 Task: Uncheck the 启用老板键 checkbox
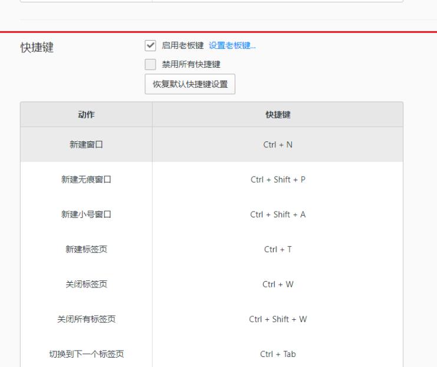[150, 47]
